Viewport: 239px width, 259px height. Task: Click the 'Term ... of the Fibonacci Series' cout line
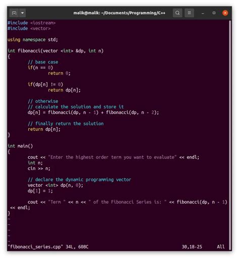pos(128,202)
